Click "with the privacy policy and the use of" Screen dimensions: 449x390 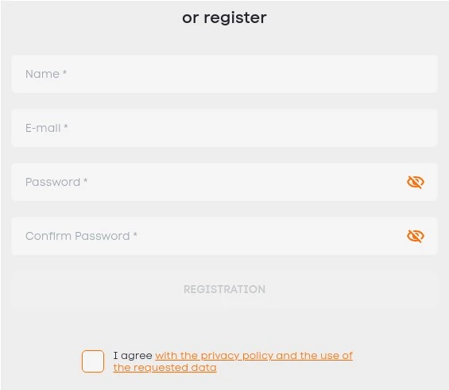pos(254,356)
